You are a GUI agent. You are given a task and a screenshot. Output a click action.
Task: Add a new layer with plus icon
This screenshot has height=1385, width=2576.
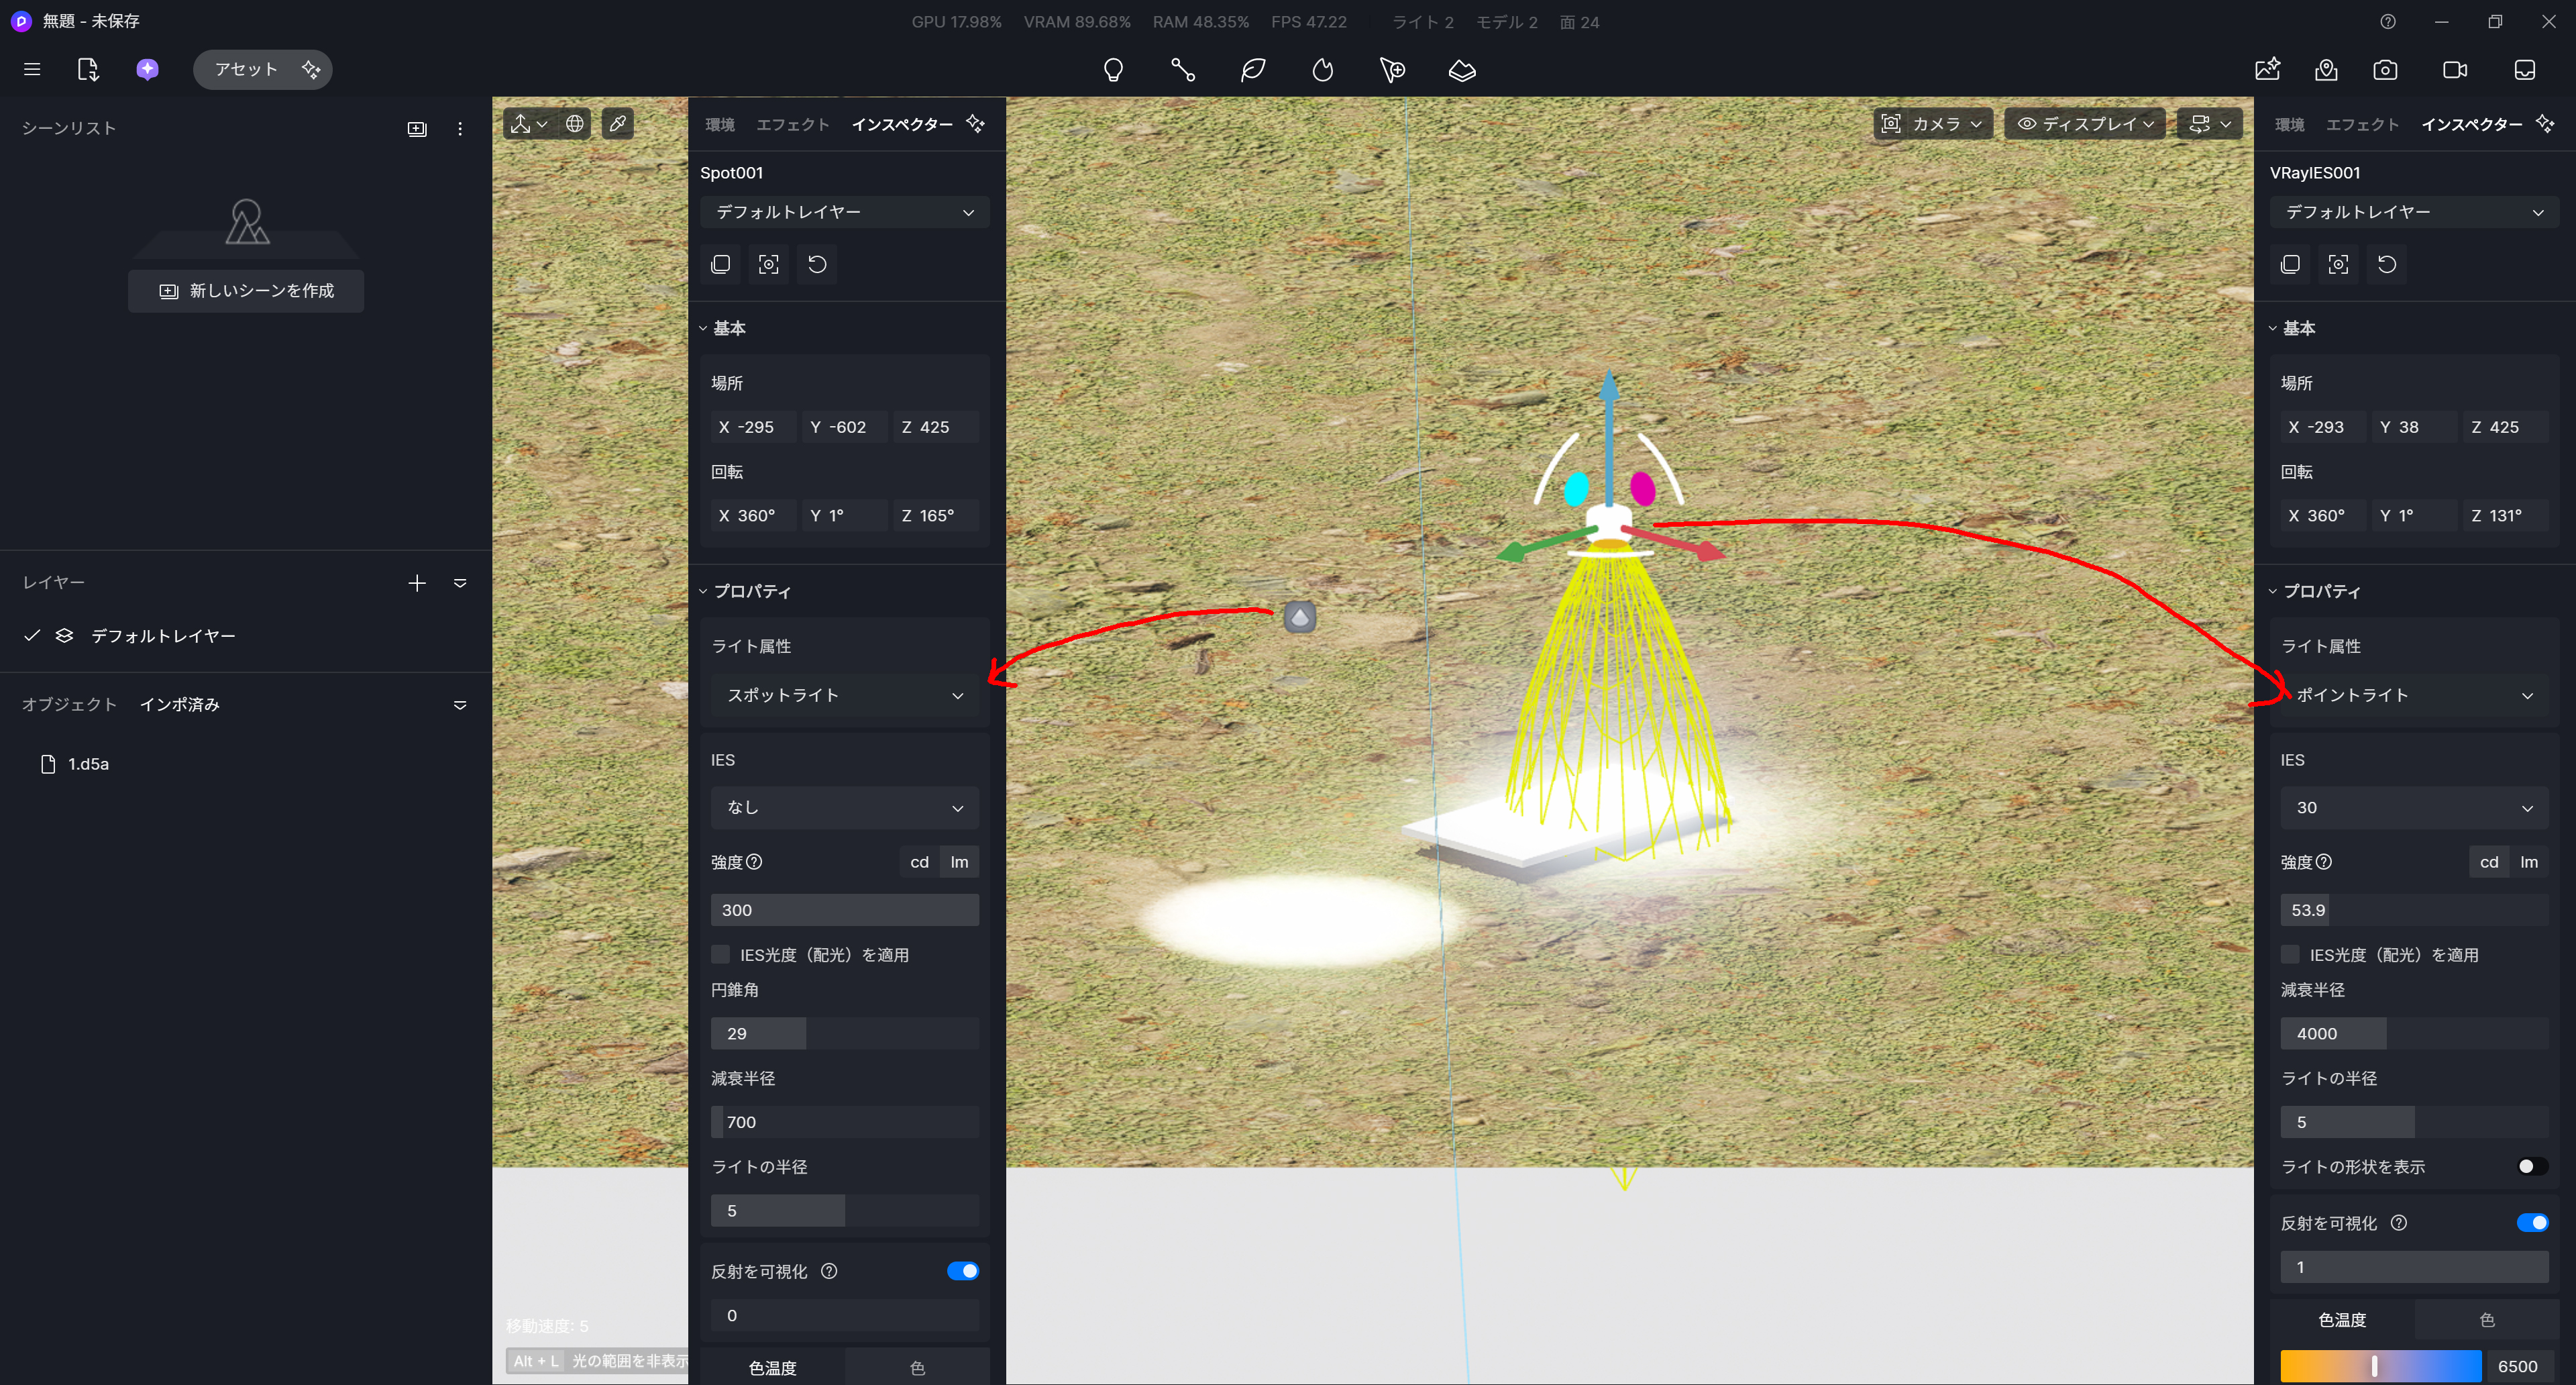click(x=417, y=583)
